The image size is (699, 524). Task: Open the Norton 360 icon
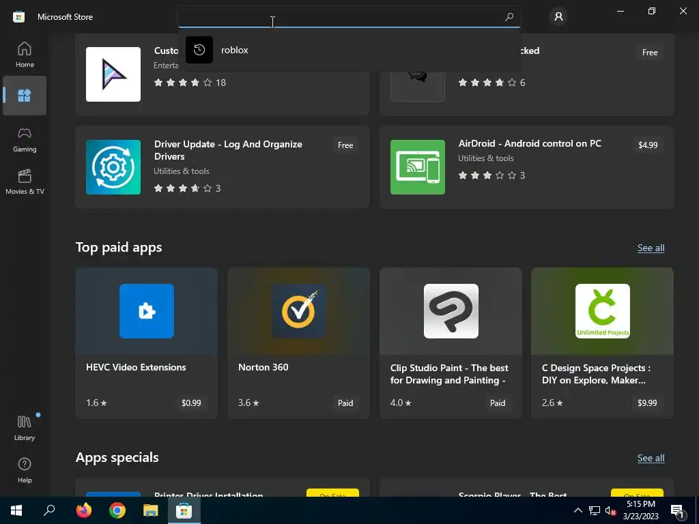pyautogui.click(x=299, y=311)
